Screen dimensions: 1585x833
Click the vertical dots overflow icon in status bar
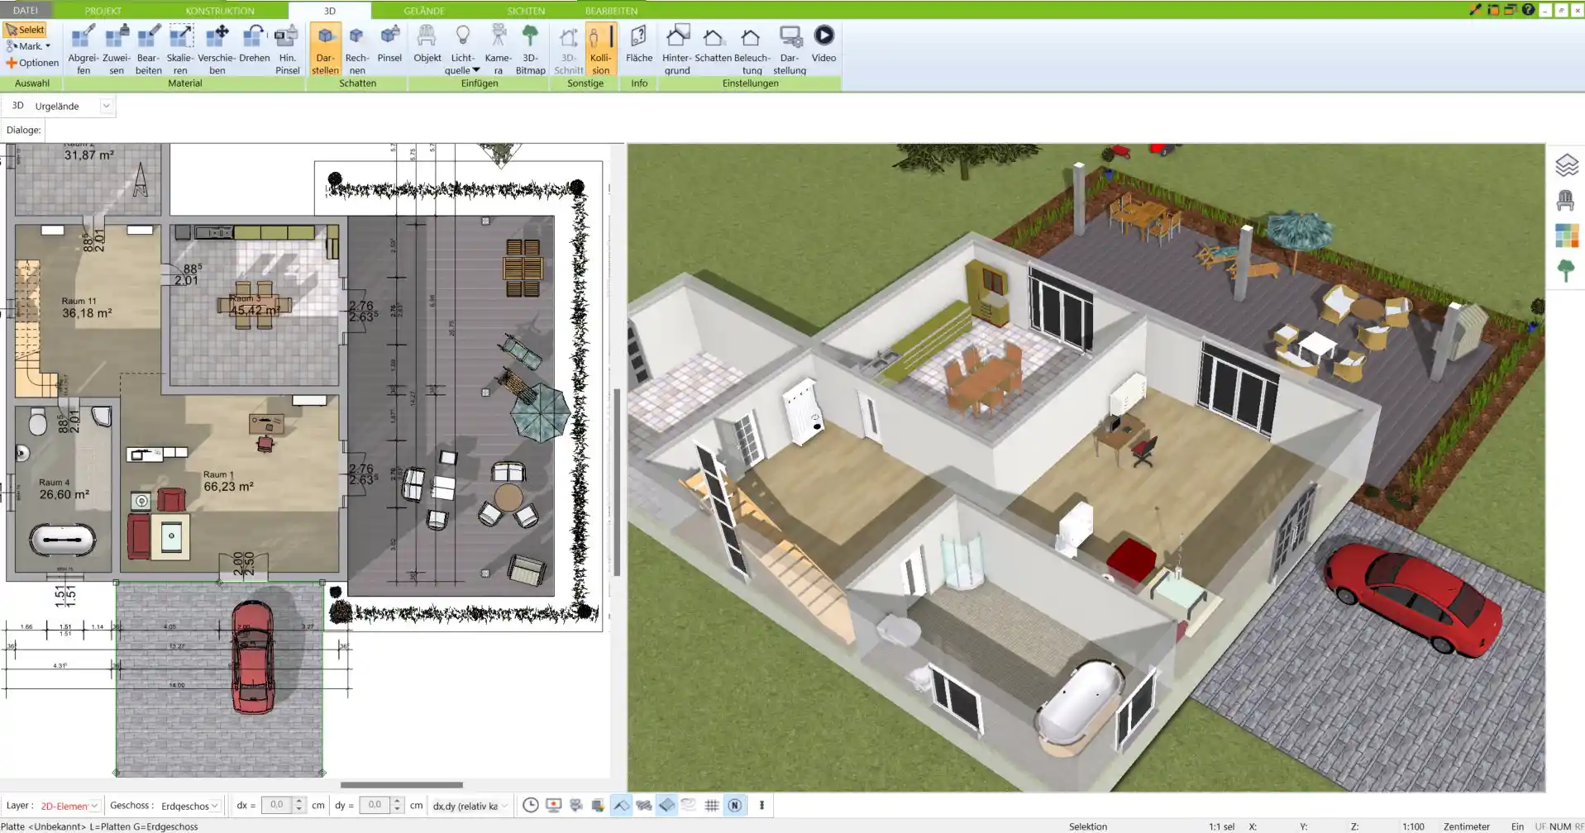point(761,805)
